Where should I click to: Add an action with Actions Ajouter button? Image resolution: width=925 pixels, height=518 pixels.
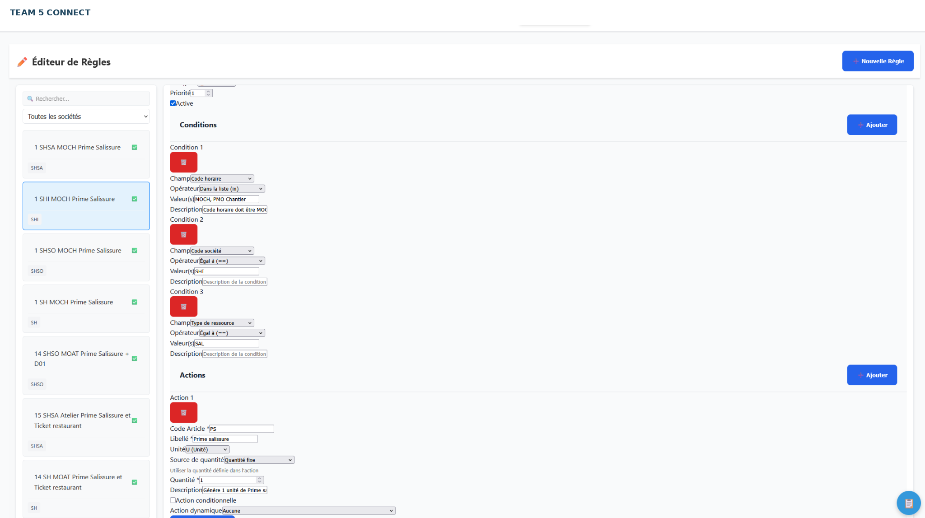[x=872, y=375]
